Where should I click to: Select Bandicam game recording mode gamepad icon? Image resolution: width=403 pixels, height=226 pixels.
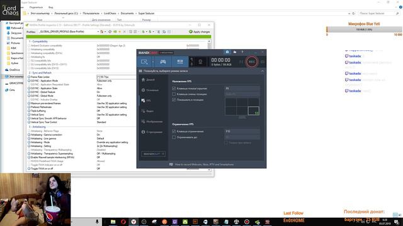(163, 62)
